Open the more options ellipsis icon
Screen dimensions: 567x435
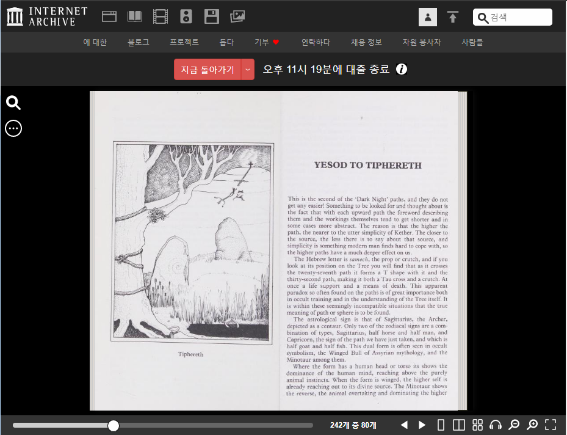click(x=13, y=128)
